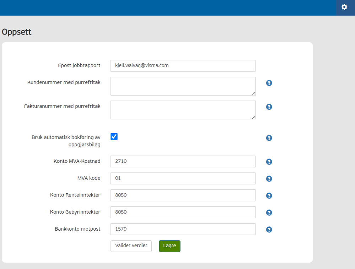355x269 pixels.
Task: Show help for automatisk bokføring av oppgjørsbilag
Action: [269, 138]
